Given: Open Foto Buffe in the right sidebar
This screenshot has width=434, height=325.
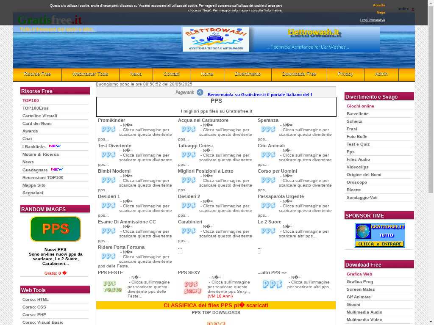Looking at the screenshot, I should pyautogui.click(x=357, y=137).
